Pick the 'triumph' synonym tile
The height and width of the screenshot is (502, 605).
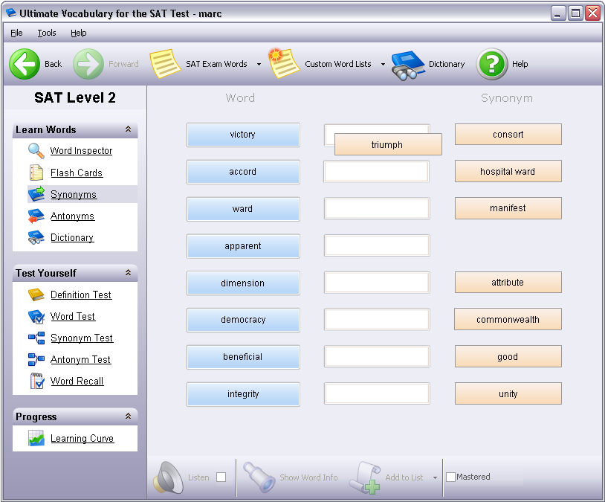tap(388, 144)
